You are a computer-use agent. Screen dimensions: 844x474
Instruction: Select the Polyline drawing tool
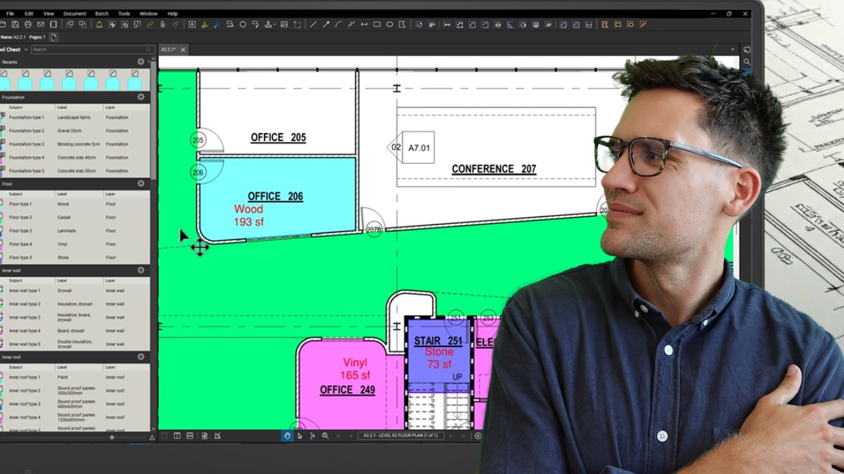351,24
